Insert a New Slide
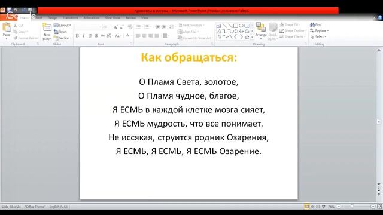 coord(47,32)
